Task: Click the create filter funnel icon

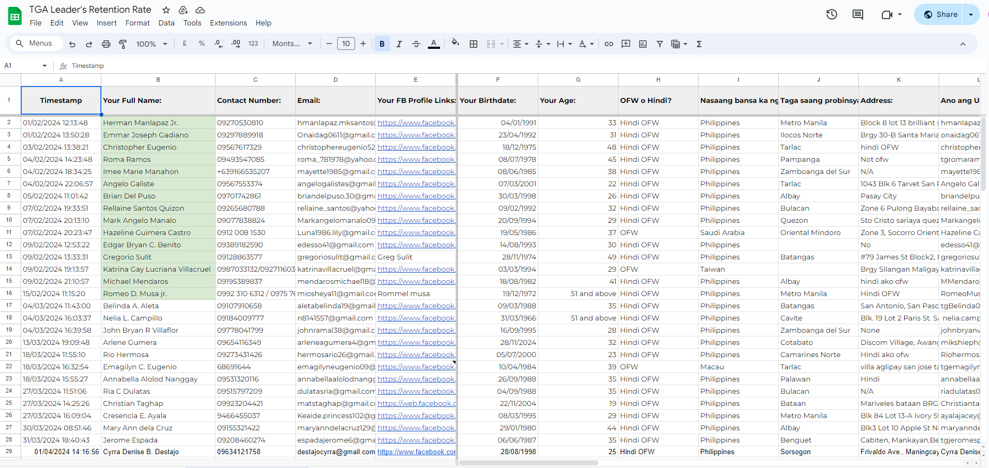Action: tap(659, 44)
